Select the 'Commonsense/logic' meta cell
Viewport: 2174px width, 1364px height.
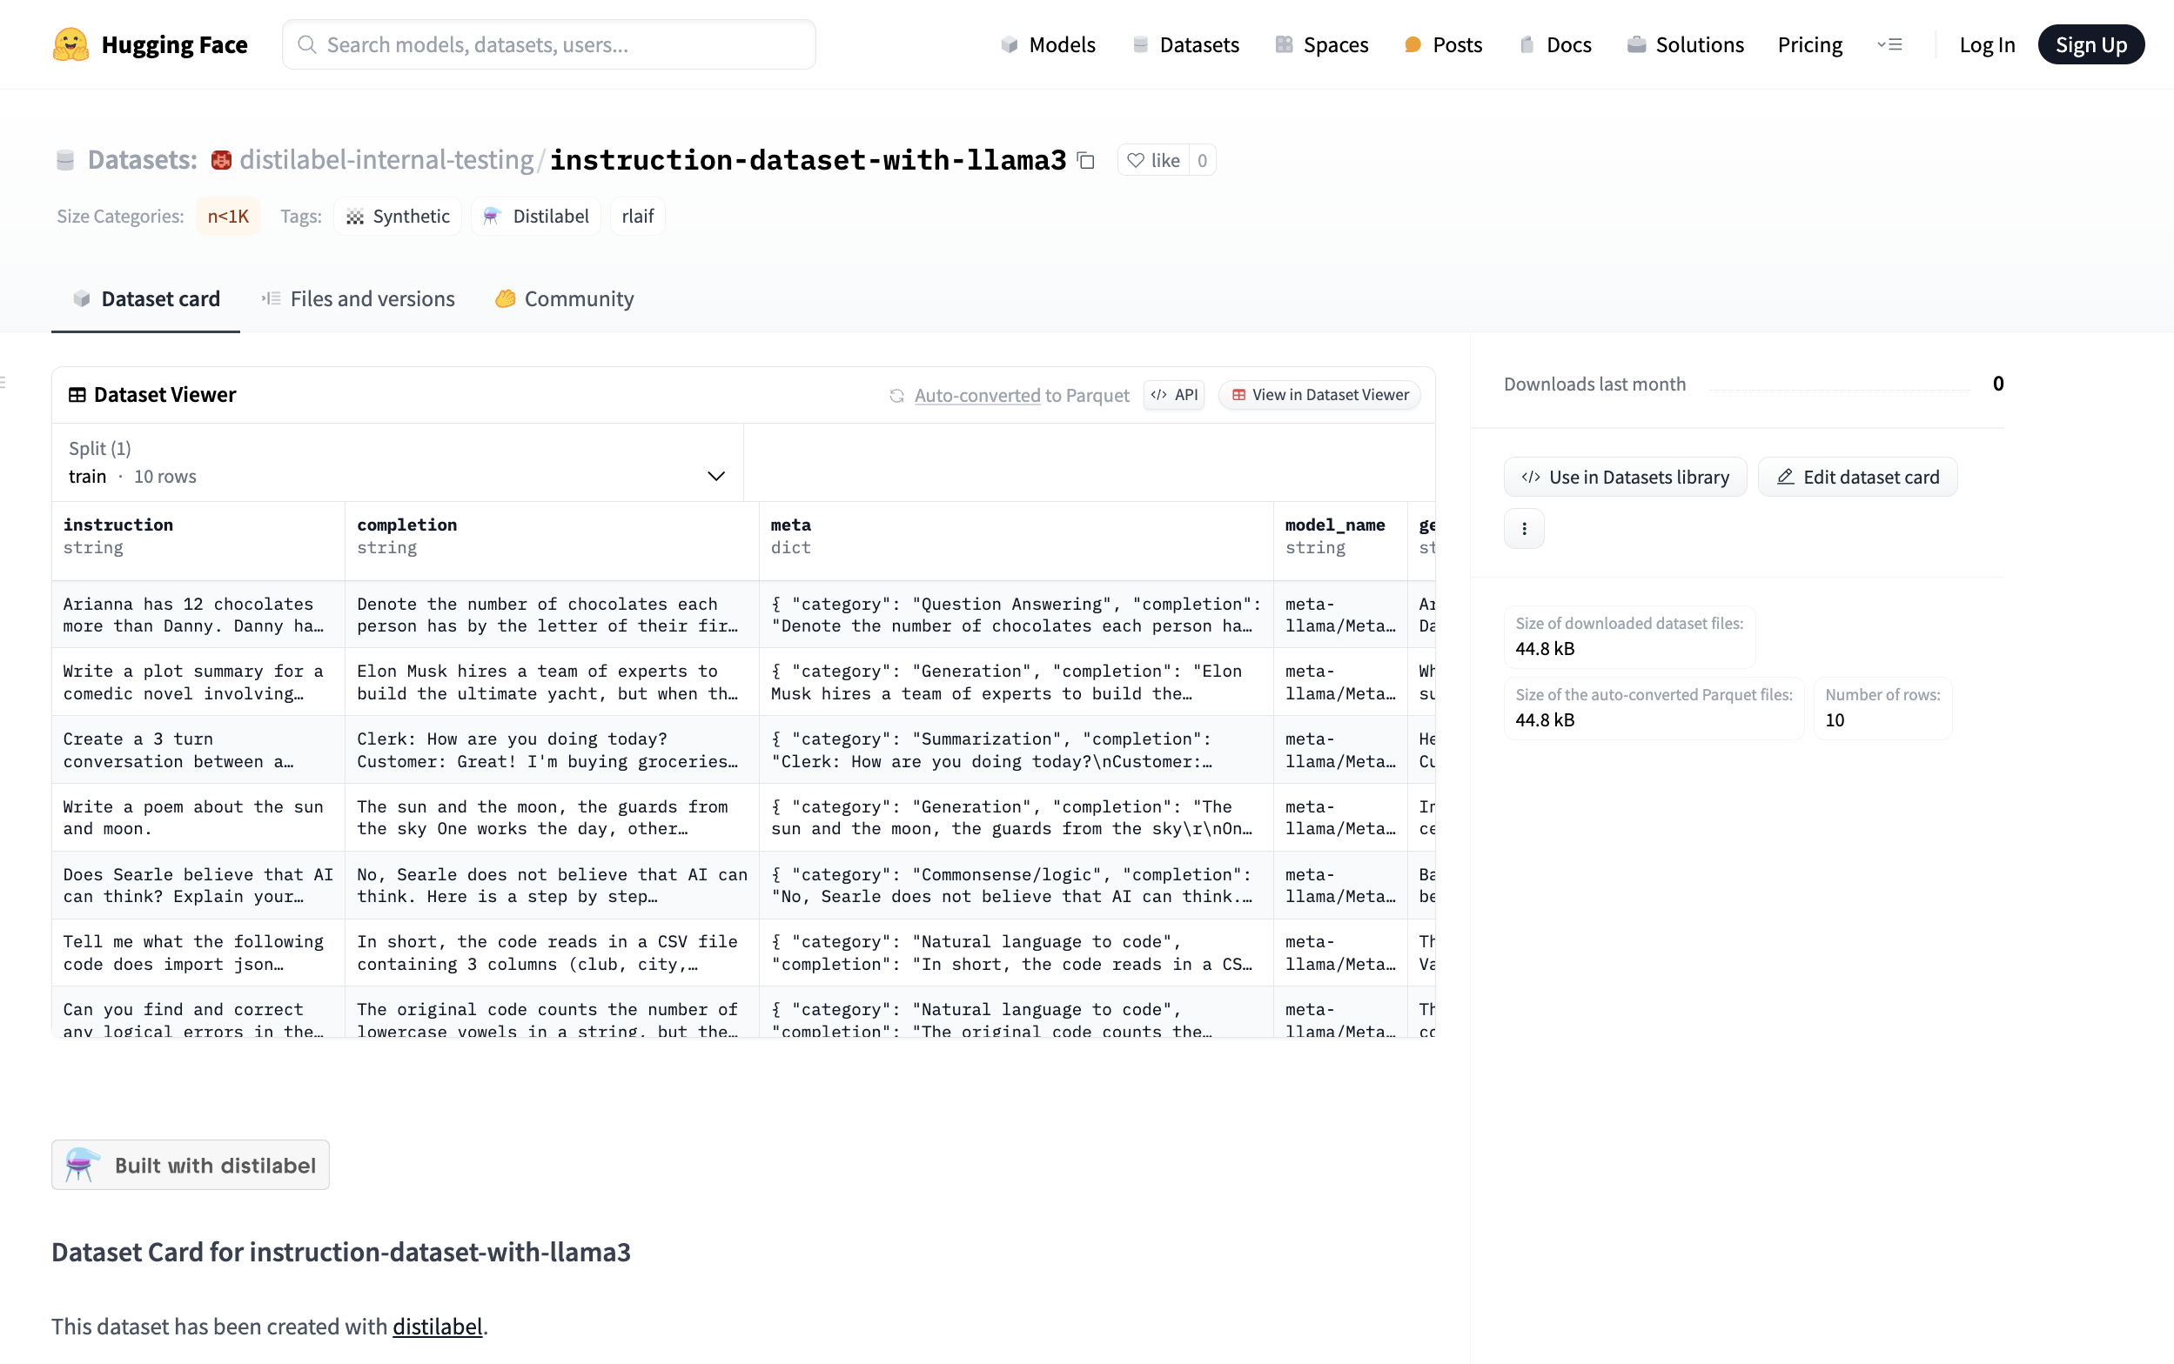pos(1017,885)
